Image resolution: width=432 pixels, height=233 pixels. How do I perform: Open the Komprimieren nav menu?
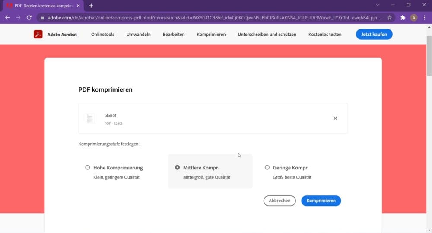click(211, 35)
